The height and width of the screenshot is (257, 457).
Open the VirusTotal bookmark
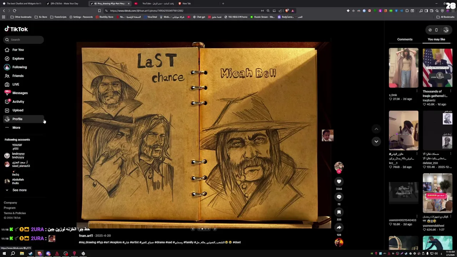point(150,17)
